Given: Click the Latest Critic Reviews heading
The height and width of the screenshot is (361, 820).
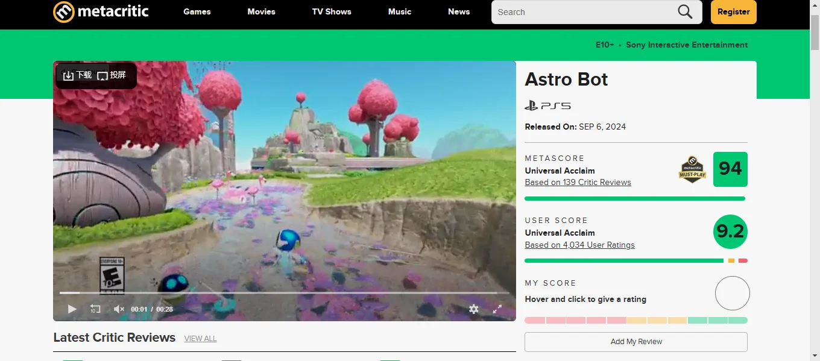Looking at the screenshot, I should point(115,337).
